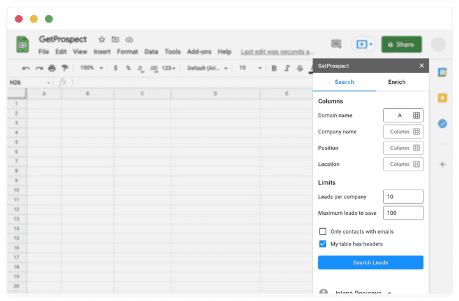
Task: Edit the Maximum leads to save field
Action: [x=403, y=213]
